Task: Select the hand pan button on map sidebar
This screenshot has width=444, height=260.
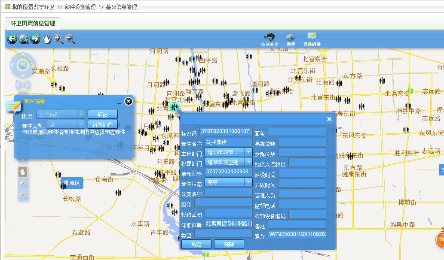Action: pos(23,172)
